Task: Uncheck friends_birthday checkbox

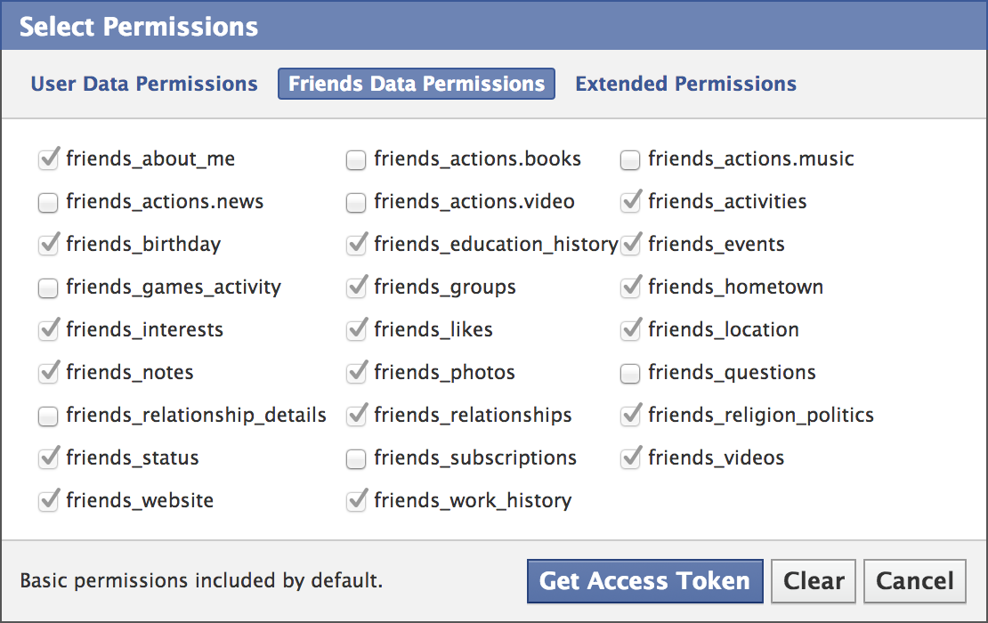Action: [48, 245]
